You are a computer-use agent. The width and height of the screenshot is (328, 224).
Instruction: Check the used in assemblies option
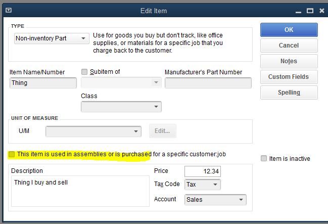12,154
